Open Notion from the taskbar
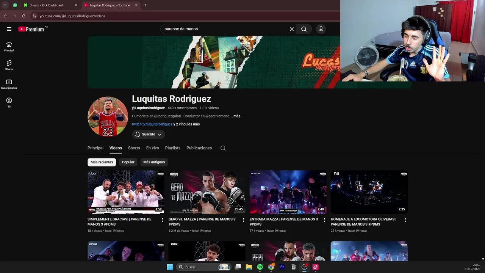Screen dimensions: 485x273 293,267
